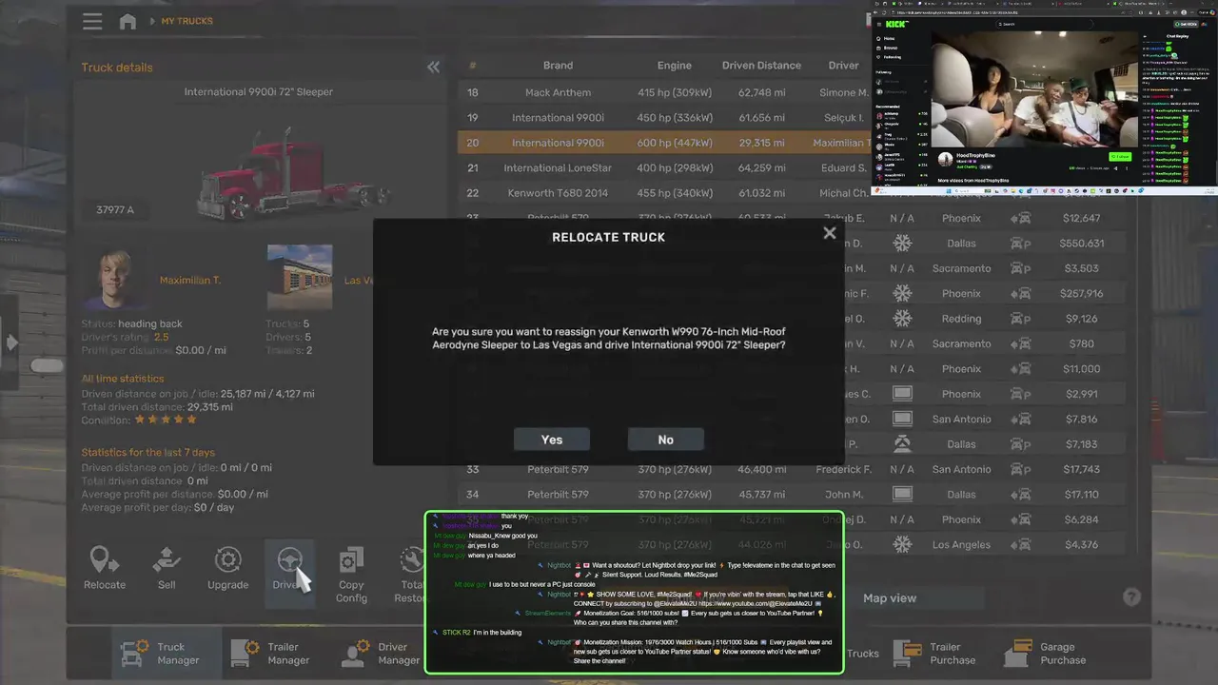Click the trailer type icon in $7,183 row

(901, 444)
